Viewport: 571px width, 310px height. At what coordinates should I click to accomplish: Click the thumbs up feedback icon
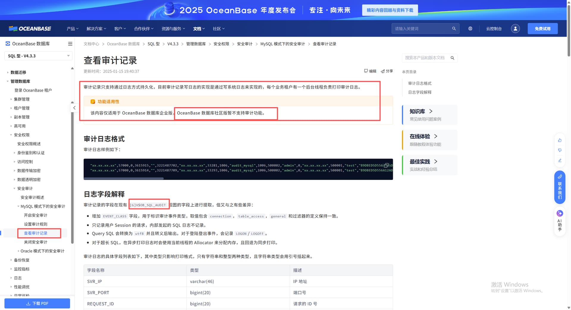point(560,140)
